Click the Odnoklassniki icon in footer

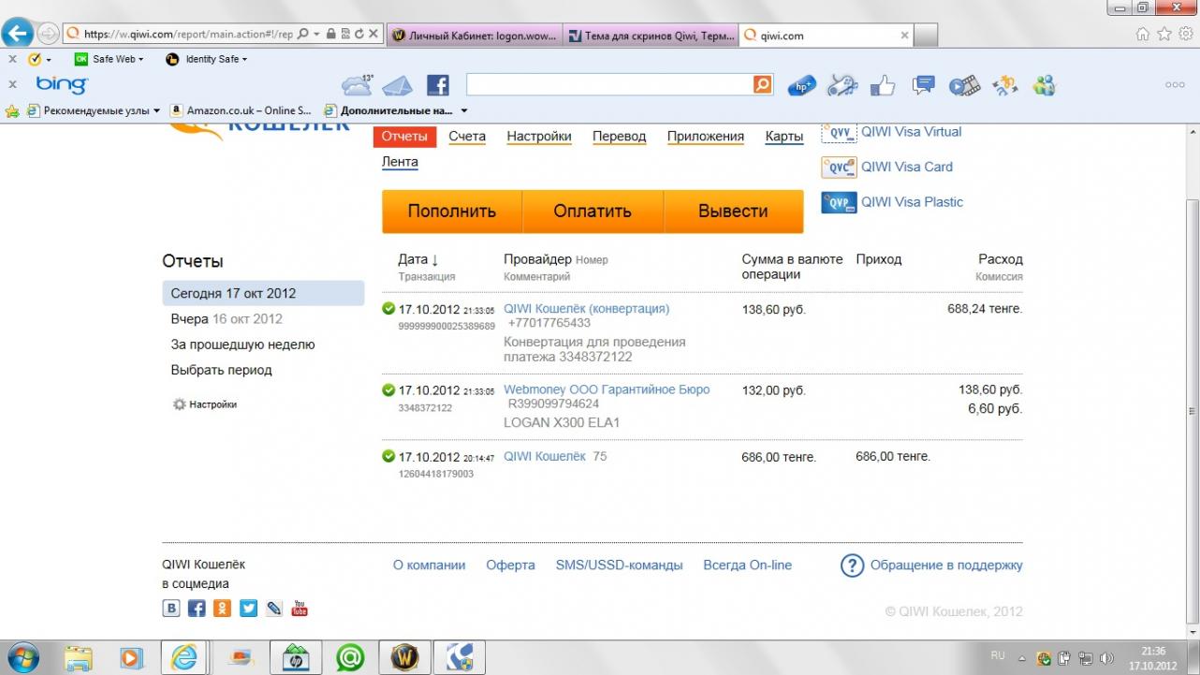(x=222, y=609)
